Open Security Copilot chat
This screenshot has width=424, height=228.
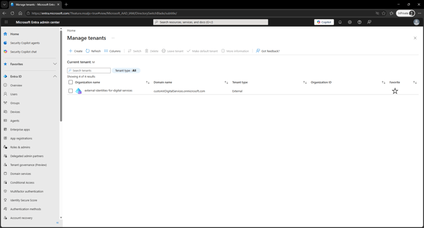pos(23,52)
